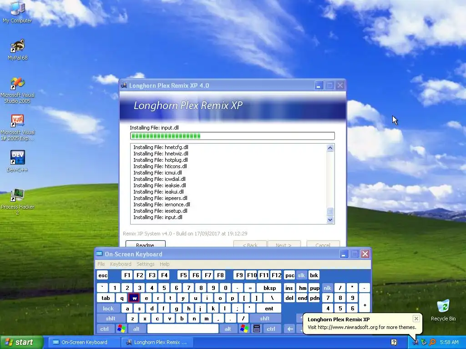Viewport: 466px width, 349px height.
Task: Click the Cancel button in installer
Action: tap(323, 244)
